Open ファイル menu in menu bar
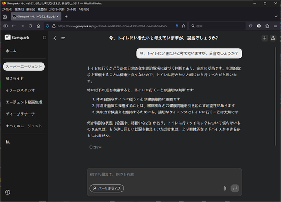The width and height of the screenshot is (281, 202). click(x=7, y=10)
